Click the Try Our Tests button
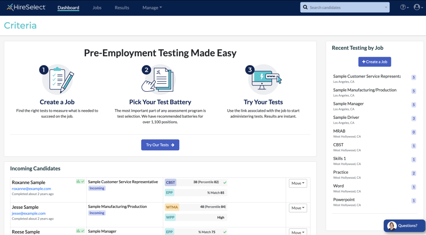Image resolution: width=426 pixels, height=235 pixels. coord(160,145)
